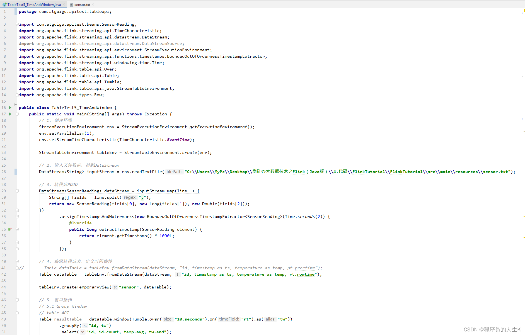The height and width of the screenshot is (335, 525).
Task: Click the groupBy call on line 50
Action: click(71, 326)
